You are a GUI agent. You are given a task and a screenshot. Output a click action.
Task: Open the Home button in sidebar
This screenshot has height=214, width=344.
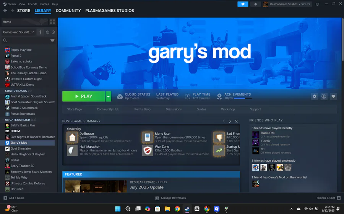24,22
